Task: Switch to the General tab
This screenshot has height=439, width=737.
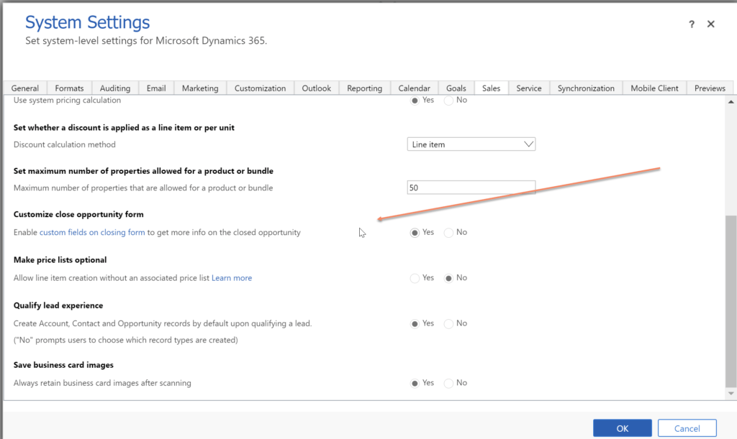Action: (x=25, y=88)
